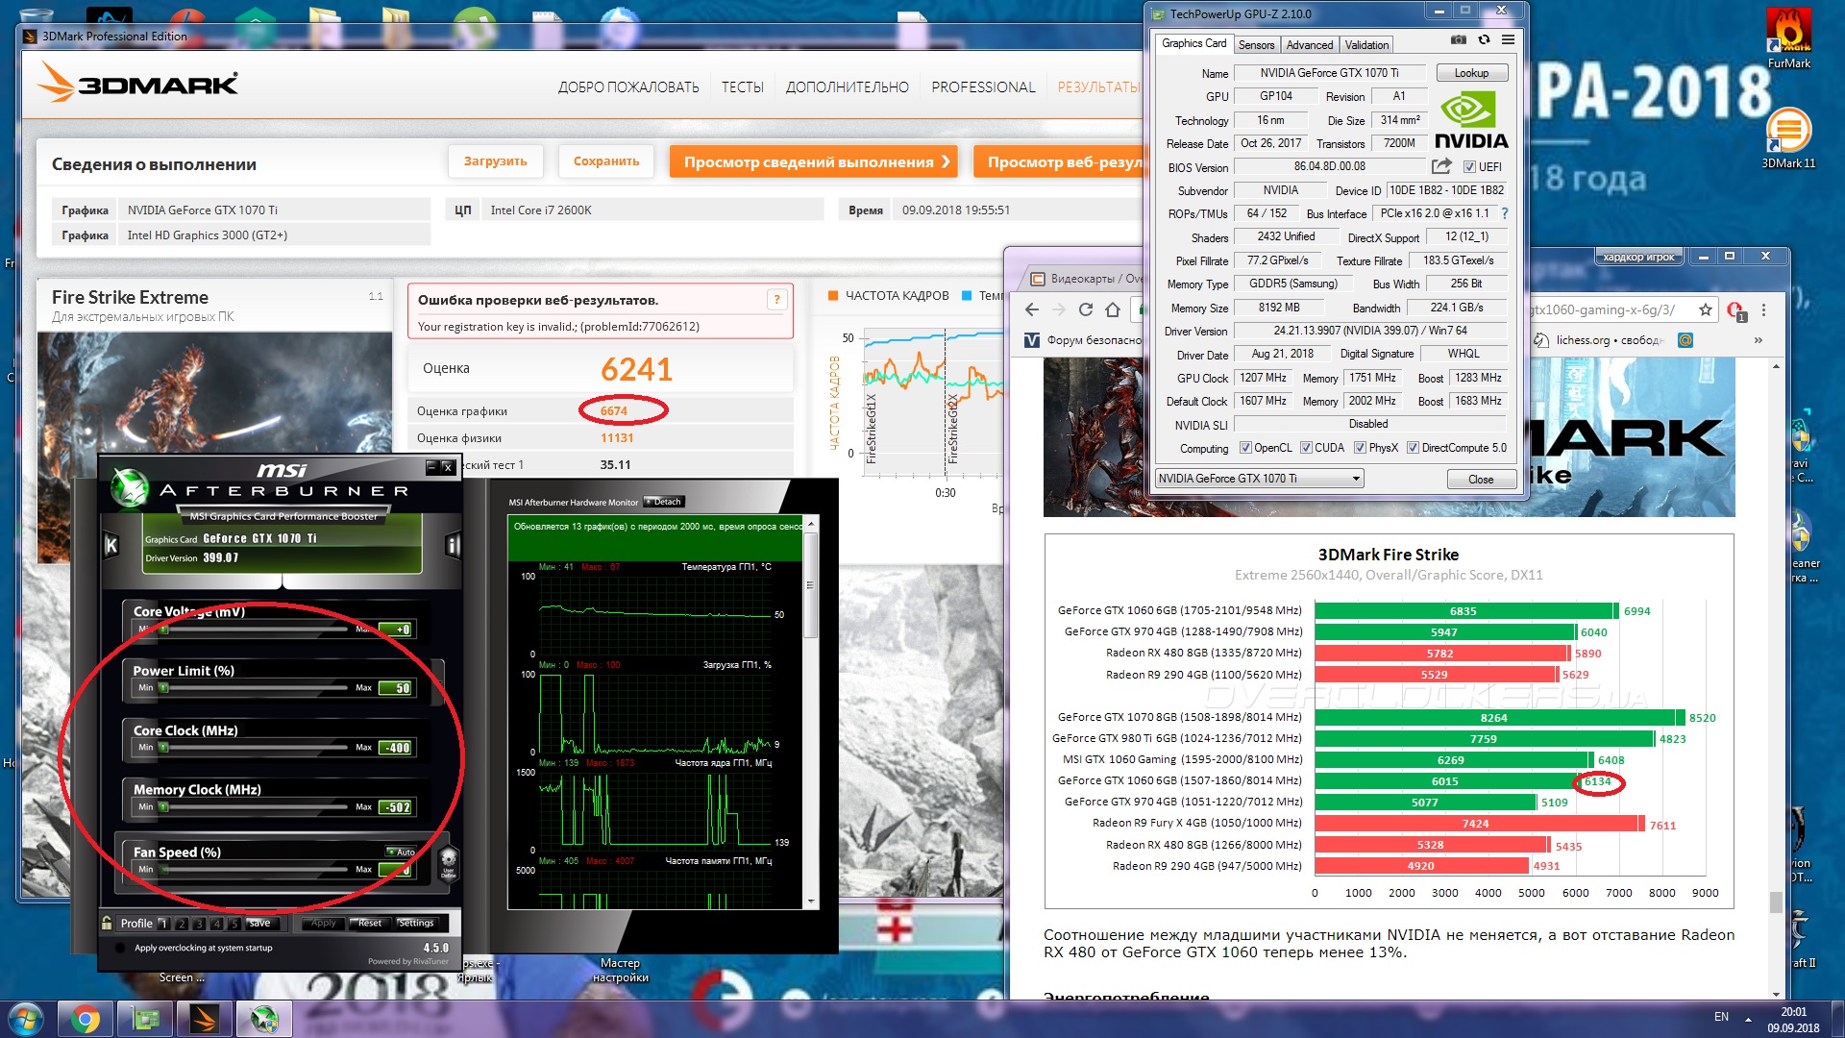Toggle the OpenCL checkbox
Viewport: 1845px width, 1038px height.
(x=1245, y=448)
